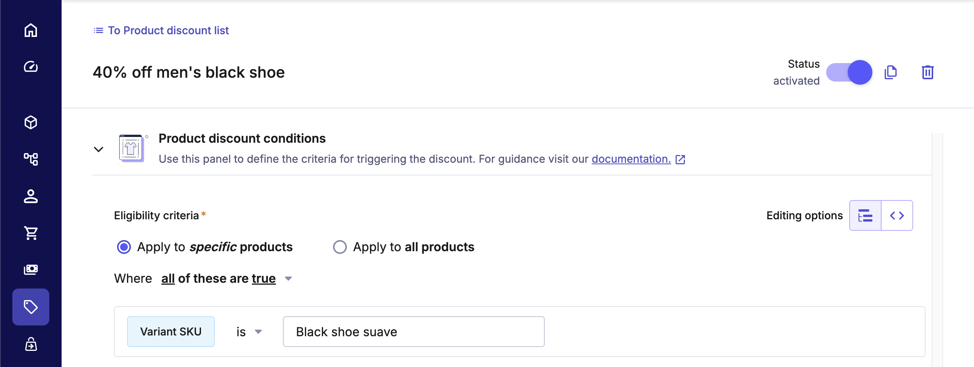Duplicate this product discount
Viewport: 974px width, 367px height.
point(890,72)
